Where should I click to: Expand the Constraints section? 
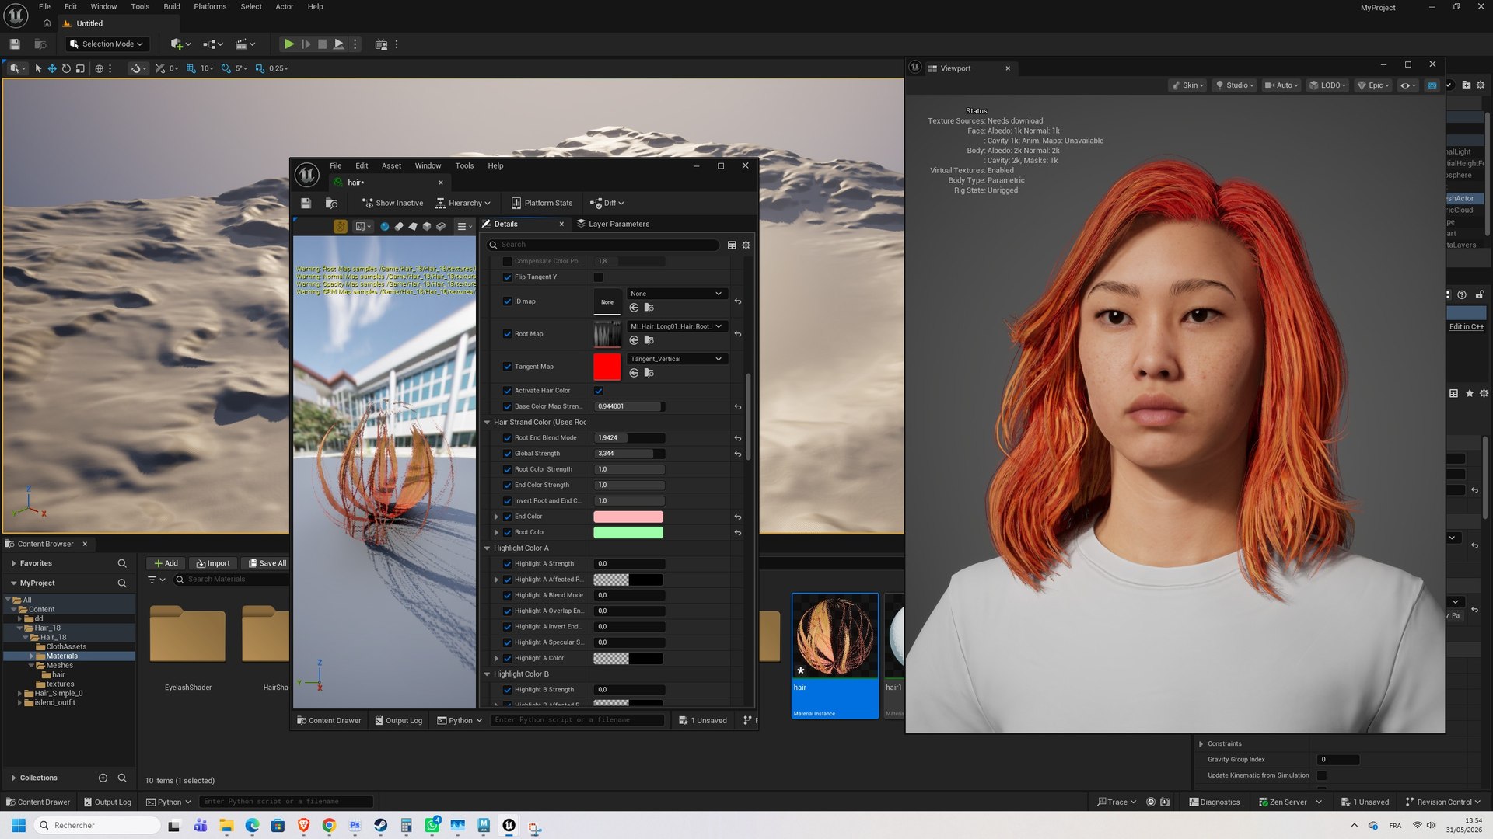(1201, 744)
